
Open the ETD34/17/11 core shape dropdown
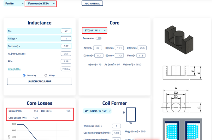pyautogui.click(x=95, y=31)
